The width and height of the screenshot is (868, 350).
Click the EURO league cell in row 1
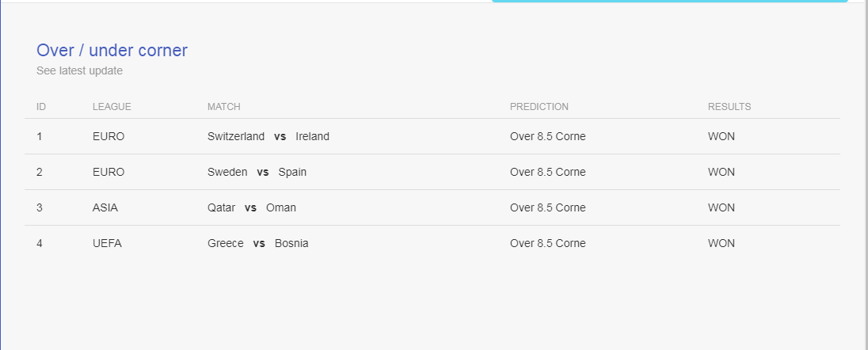coord(108,136)
